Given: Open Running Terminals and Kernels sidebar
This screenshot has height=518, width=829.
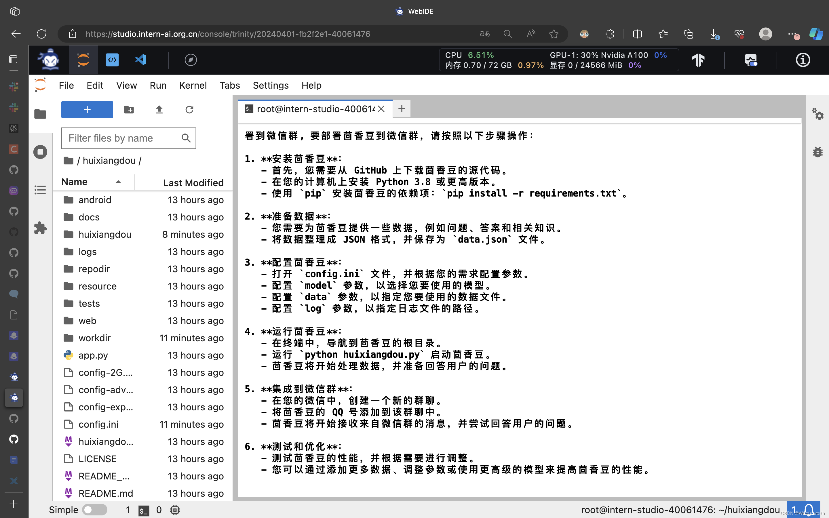Looking at the screenshot, I should point(40,152).
